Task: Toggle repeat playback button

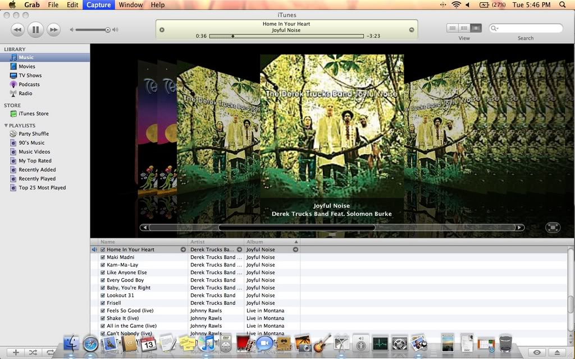Action: [x=49, y=352]
